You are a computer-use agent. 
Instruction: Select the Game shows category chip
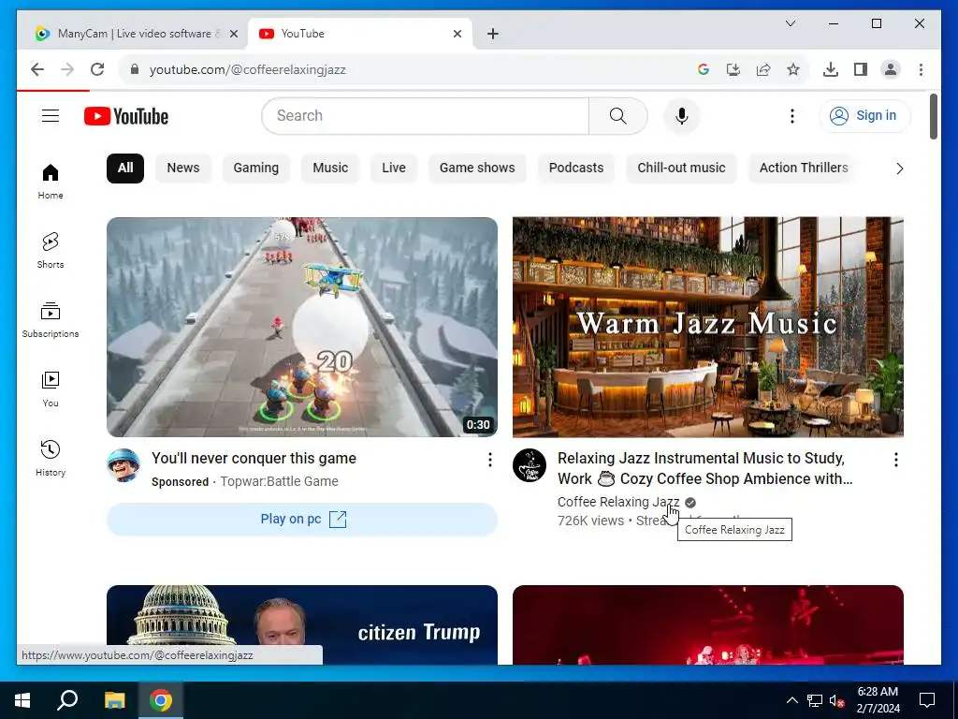click(x=477, y=169)
